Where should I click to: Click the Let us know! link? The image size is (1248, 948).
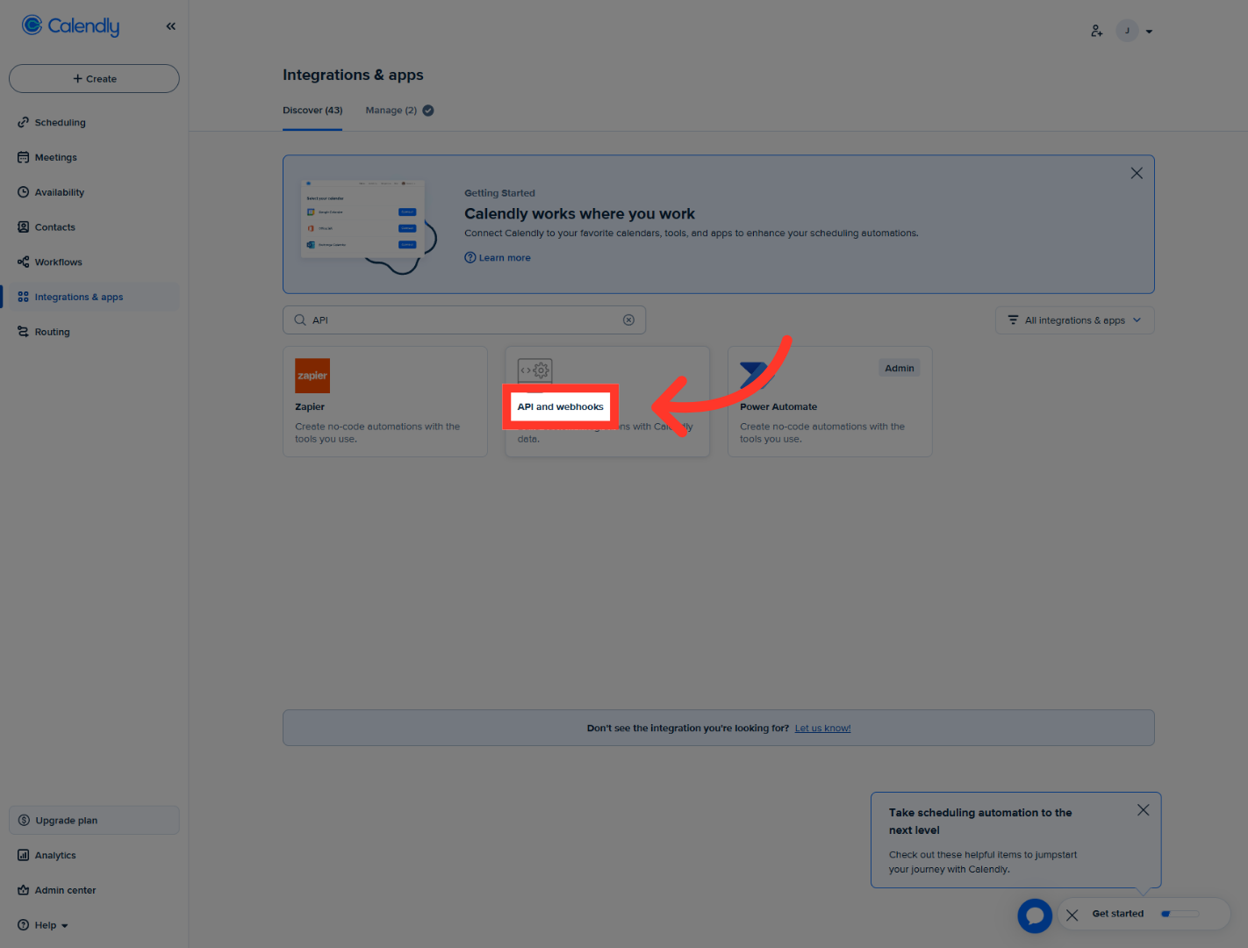click(x=822, y=729)
